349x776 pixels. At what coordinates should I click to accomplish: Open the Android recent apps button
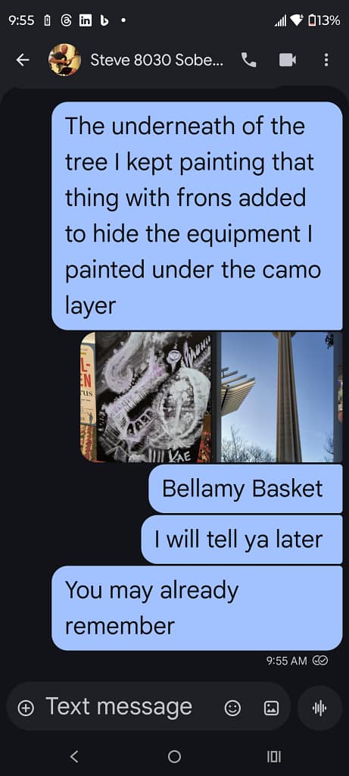click(274, 756)
